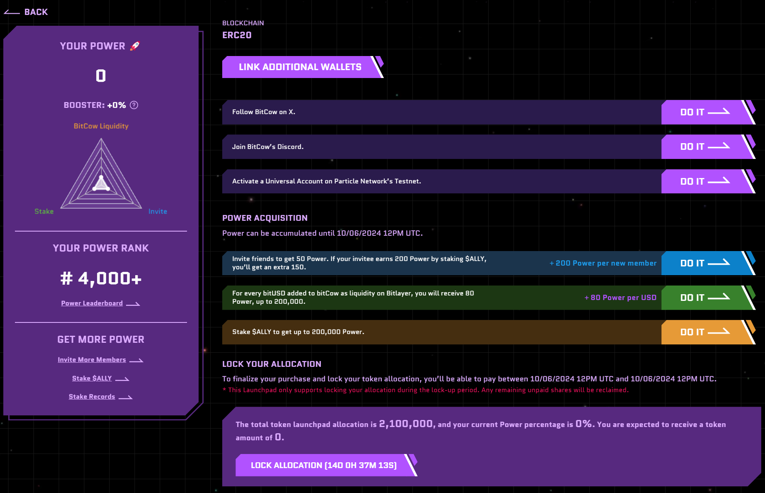Click the '+ 80 Power per USD' text
This screenshot has height=493, width=765.
tap(620, 298)
